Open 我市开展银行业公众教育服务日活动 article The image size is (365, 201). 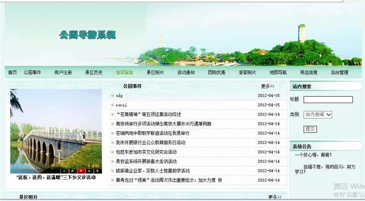coord(151,143)
